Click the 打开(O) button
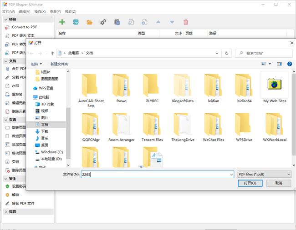 pos(250,183)
